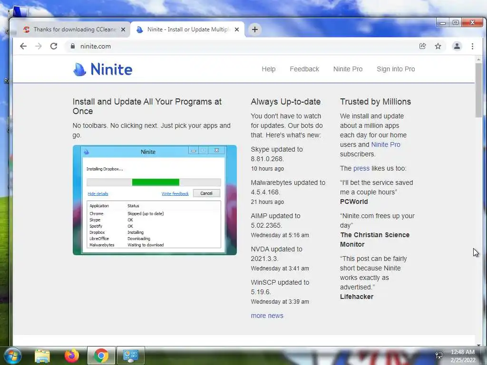Open the Chrome three-dot menu
Viewport: 487px width, 365px height.
472,46
